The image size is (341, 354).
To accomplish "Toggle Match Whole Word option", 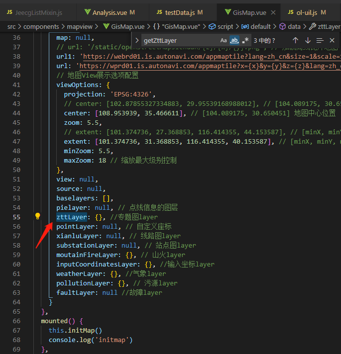I will tap(234, 41).
